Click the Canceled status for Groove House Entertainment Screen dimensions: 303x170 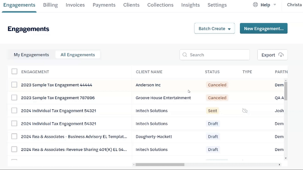[217, 98]
